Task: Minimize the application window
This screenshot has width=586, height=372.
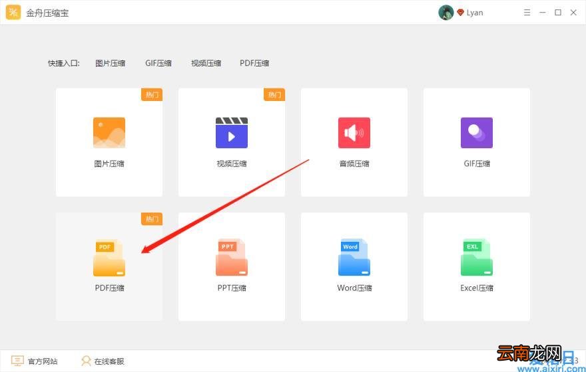Action: 543,13
